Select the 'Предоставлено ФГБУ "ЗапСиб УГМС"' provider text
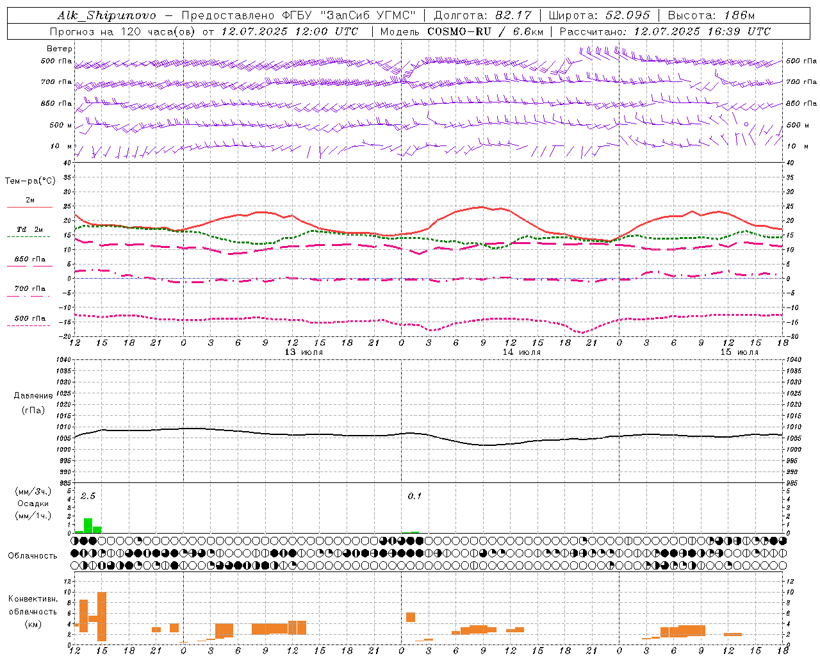The height and width of the screenshot is (656, 820). [299, 15]
